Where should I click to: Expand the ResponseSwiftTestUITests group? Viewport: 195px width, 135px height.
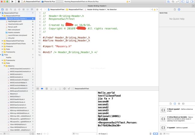(x=2, y=44)
